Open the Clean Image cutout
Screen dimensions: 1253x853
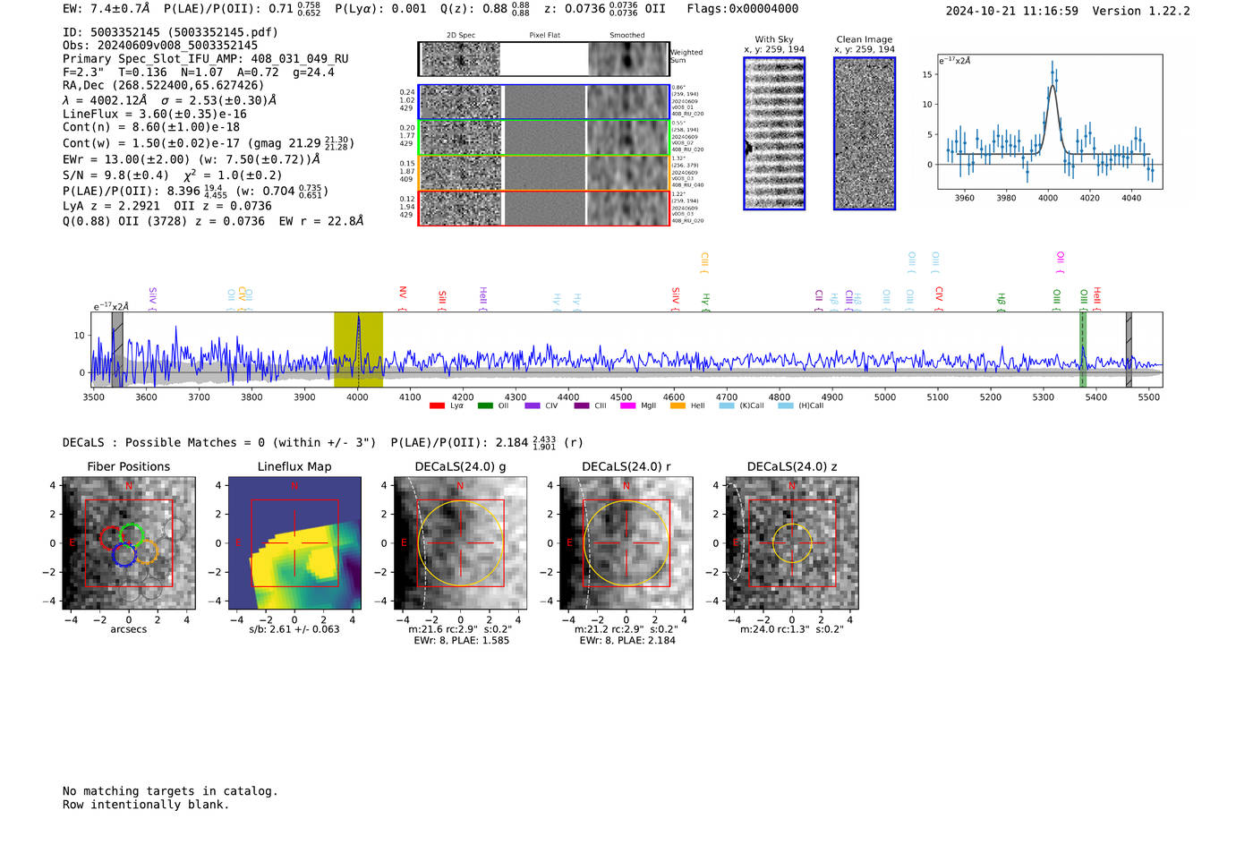(x=865, y=133)
